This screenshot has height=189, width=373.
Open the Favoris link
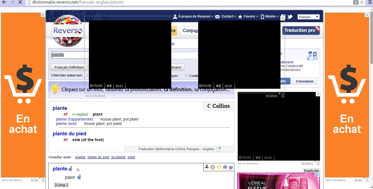[249, 16]
